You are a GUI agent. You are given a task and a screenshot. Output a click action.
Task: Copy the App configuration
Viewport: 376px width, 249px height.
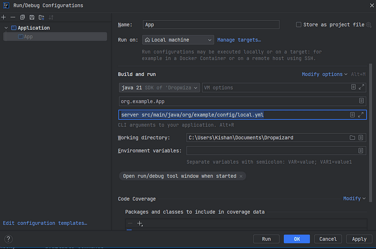23,17
